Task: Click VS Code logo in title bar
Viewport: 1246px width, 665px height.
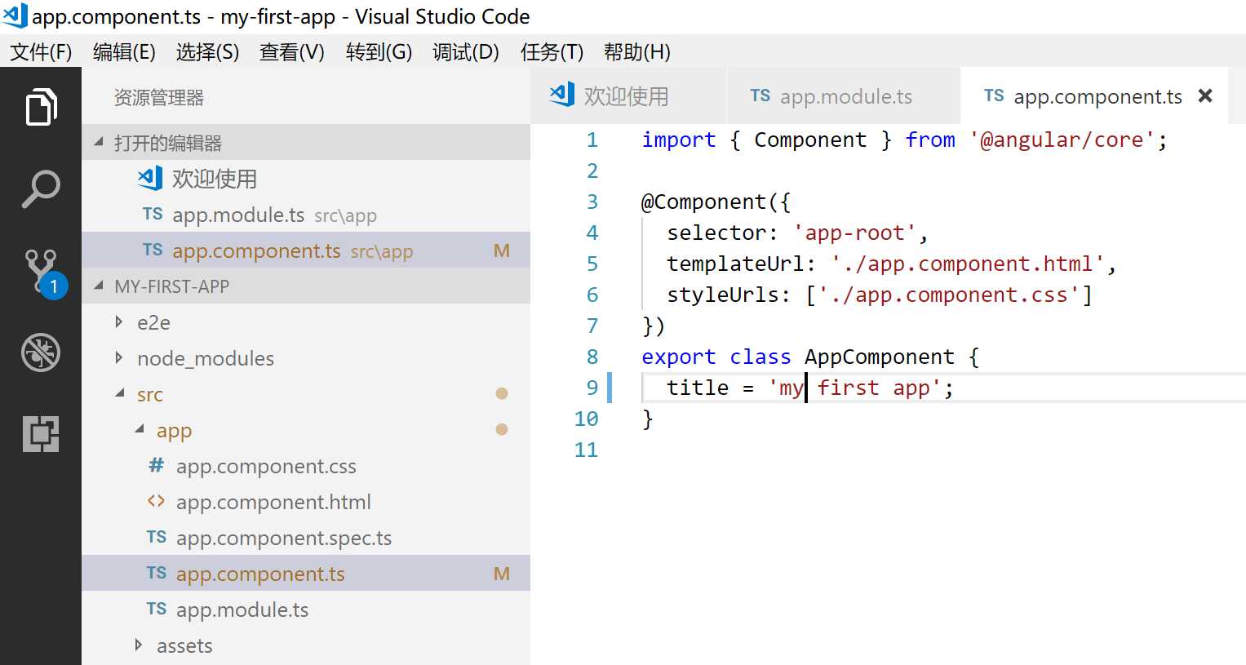Action: (16, 16)
